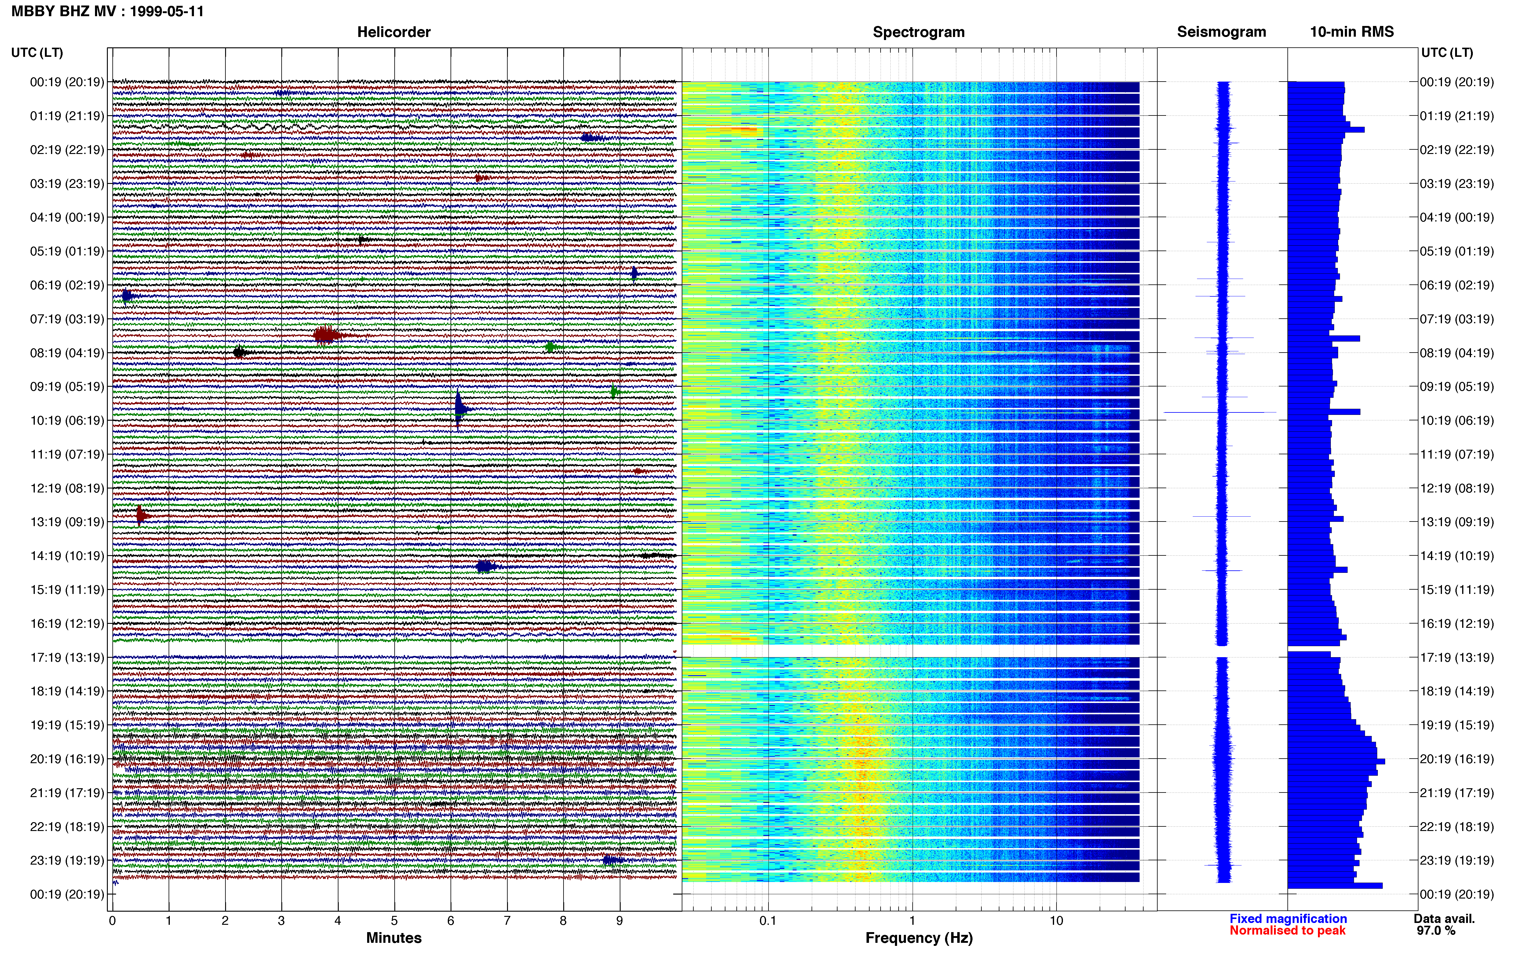Click the spectrogram frequency tick '1'
Image resolution: width=1533 pixels, height=959 pixels.
pos(912,921)
